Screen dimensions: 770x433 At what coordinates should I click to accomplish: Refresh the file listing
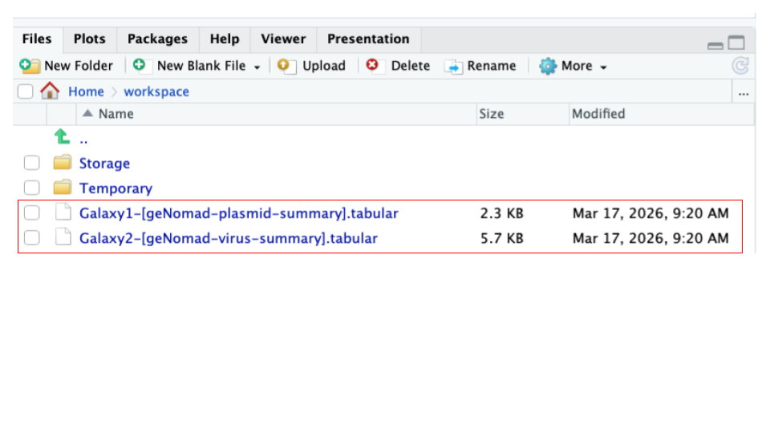[740, 66]
